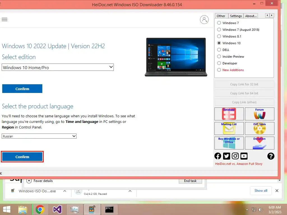Click Copy Link (other) button
The image size is (287, 215).
coord(244,102)
